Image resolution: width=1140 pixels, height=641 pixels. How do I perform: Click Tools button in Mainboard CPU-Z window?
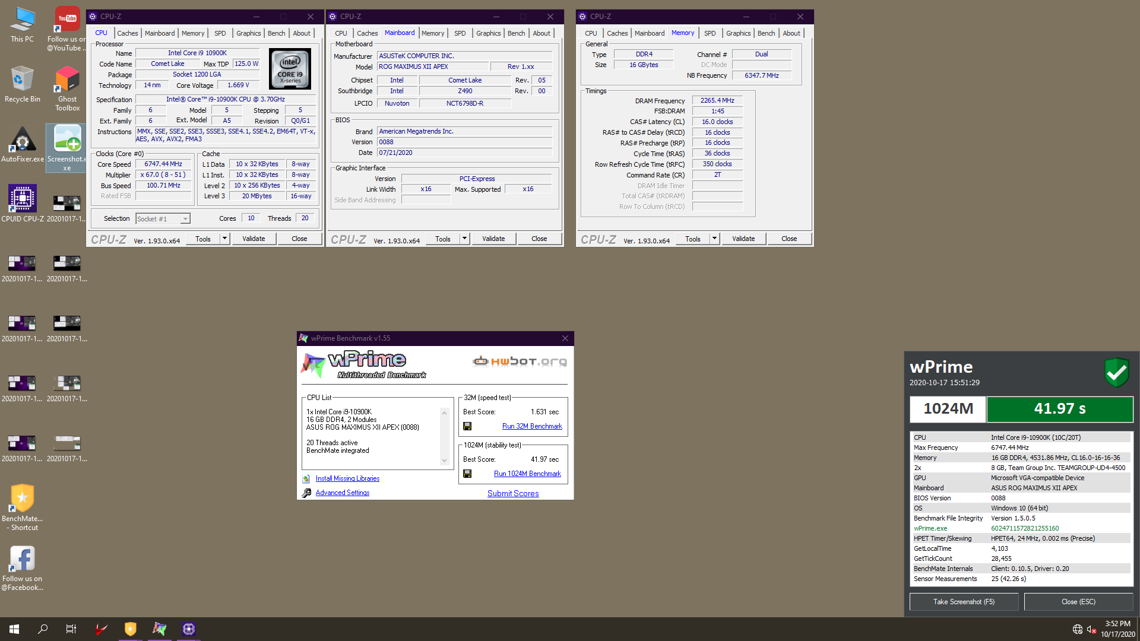point(443,239)
